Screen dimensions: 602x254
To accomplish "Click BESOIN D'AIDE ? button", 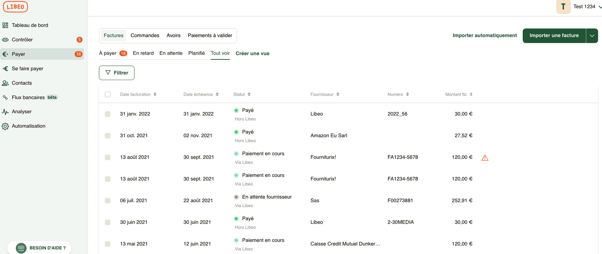I will (40, 248).
